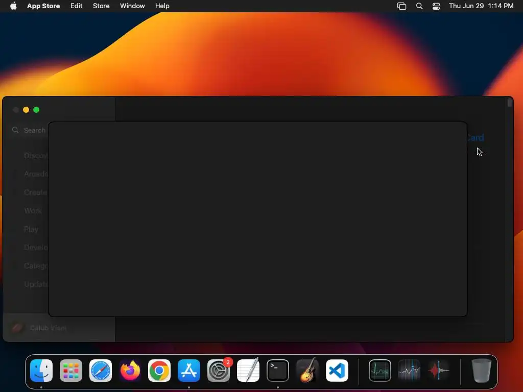Click the Stage Manager menu bar icon
Image resolution: width=523 pixels, height=392 pixels.
coord(401,6)
